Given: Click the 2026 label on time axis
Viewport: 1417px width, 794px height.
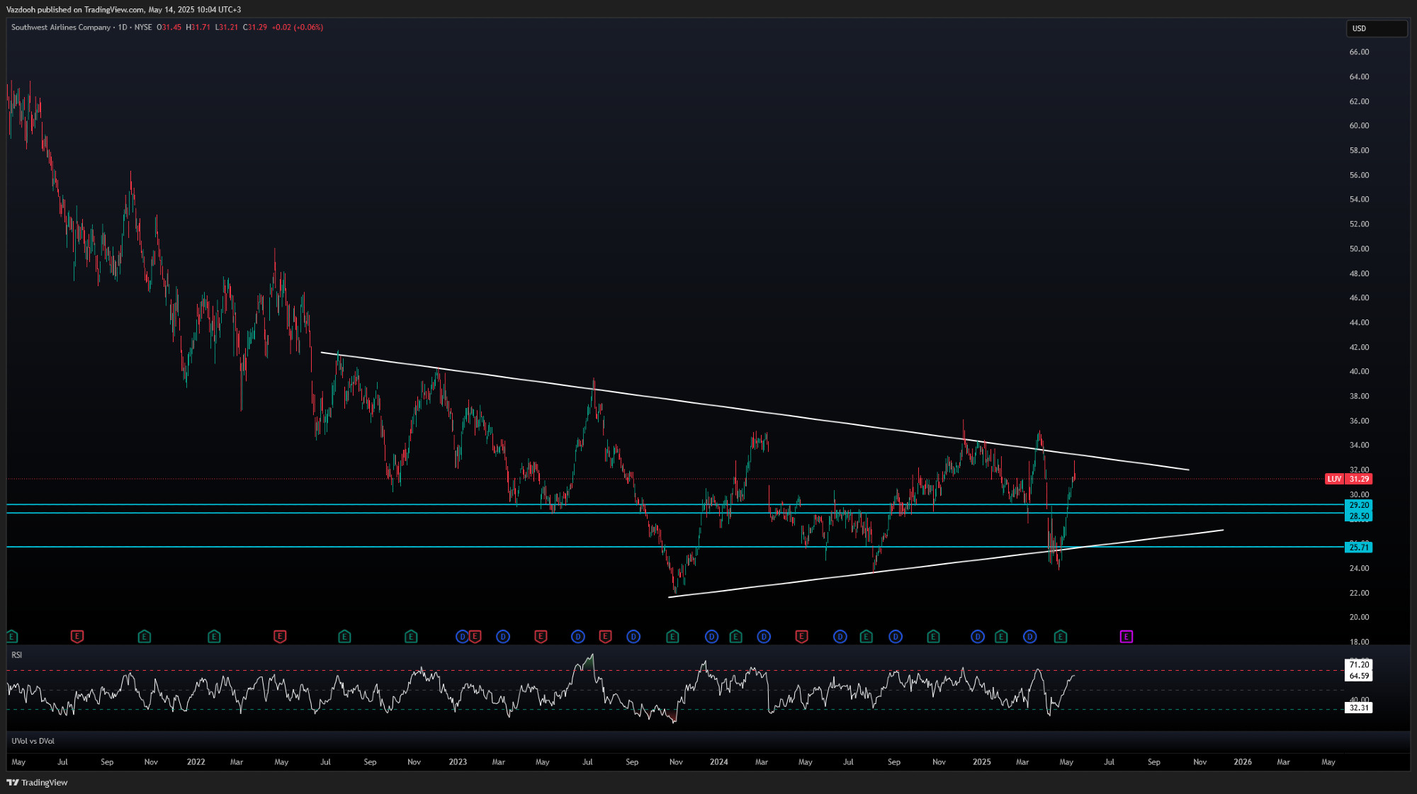Looking at the screenshot, I should pos(1242,762).
